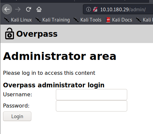Open the browser home page icon
153x134 pixels.
point(39,9)
